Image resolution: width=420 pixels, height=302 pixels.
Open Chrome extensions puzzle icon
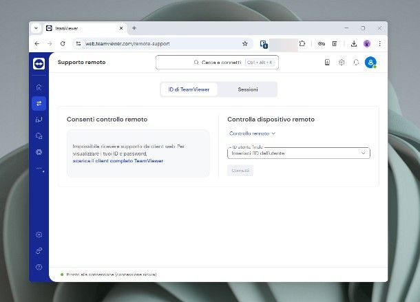point(302,43)
